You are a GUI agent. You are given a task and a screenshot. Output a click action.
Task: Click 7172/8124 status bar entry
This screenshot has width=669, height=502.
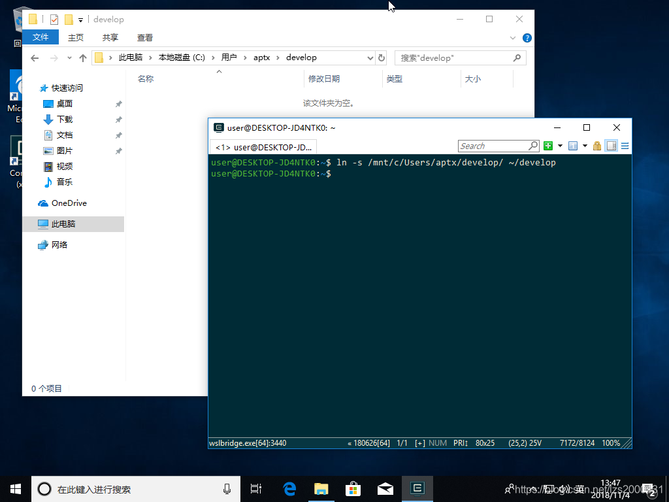coord(577,443)
